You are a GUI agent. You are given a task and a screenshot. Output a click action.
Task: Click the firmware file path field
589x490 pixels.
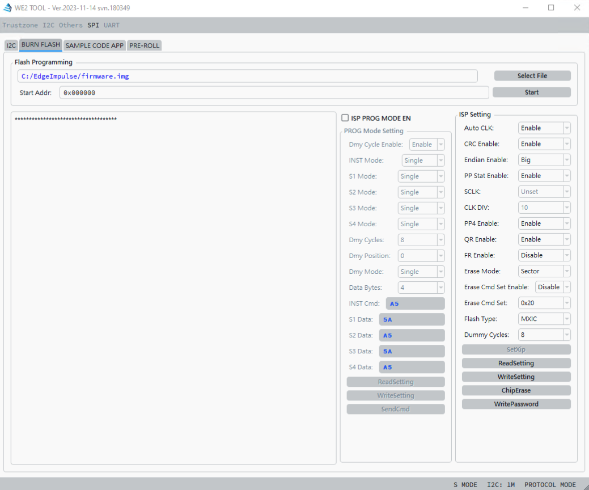pos(248,77)
